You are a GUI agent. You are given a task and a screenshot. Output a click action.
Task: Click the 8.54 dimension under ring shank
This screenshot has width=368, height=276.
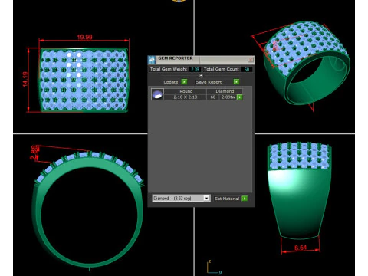[x=301, y=248]
